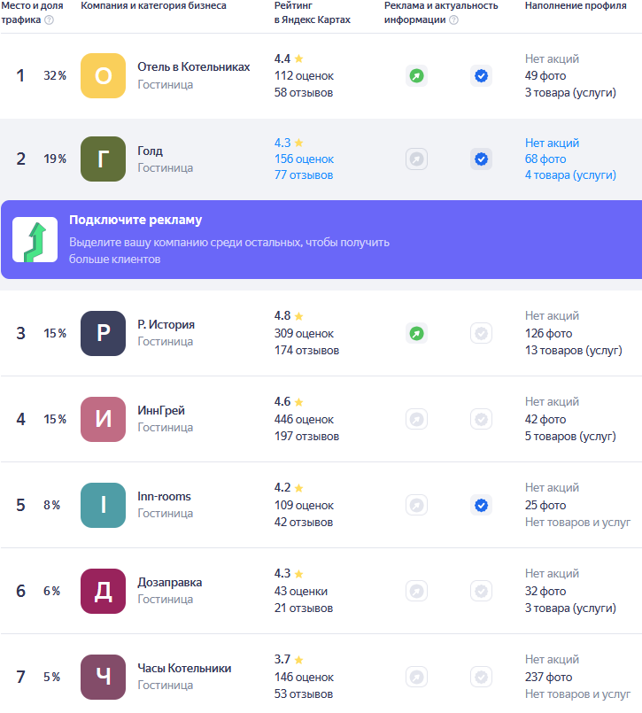Select company name 'Дозаправка'
This screenshot has height=713, width=642.
click(169, 583)
